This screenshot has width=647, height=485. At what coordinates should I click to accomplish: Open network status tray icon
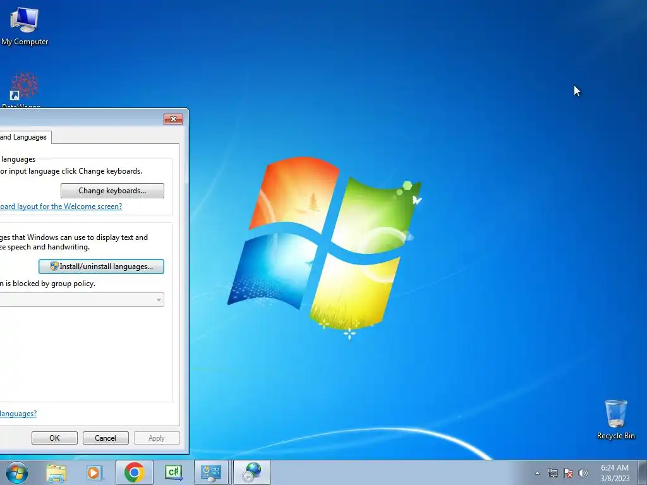pos(552,473)
